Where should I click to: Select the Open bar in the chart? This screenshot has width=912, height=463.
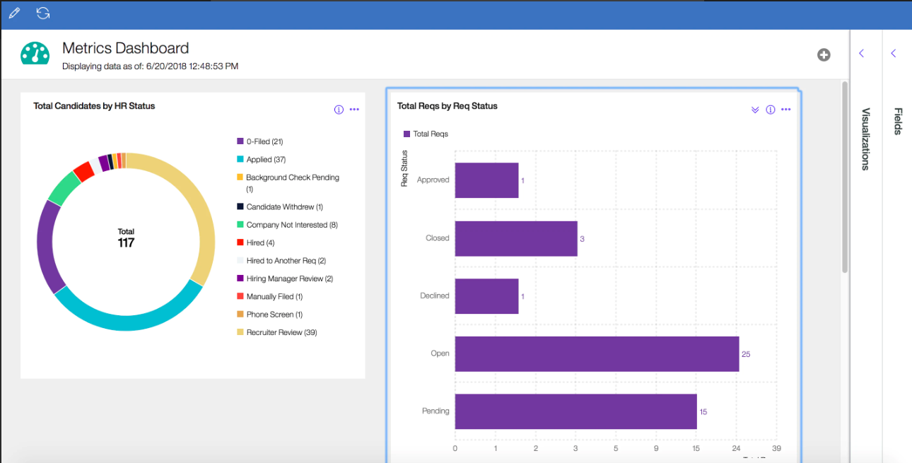(x=597, y=353)
